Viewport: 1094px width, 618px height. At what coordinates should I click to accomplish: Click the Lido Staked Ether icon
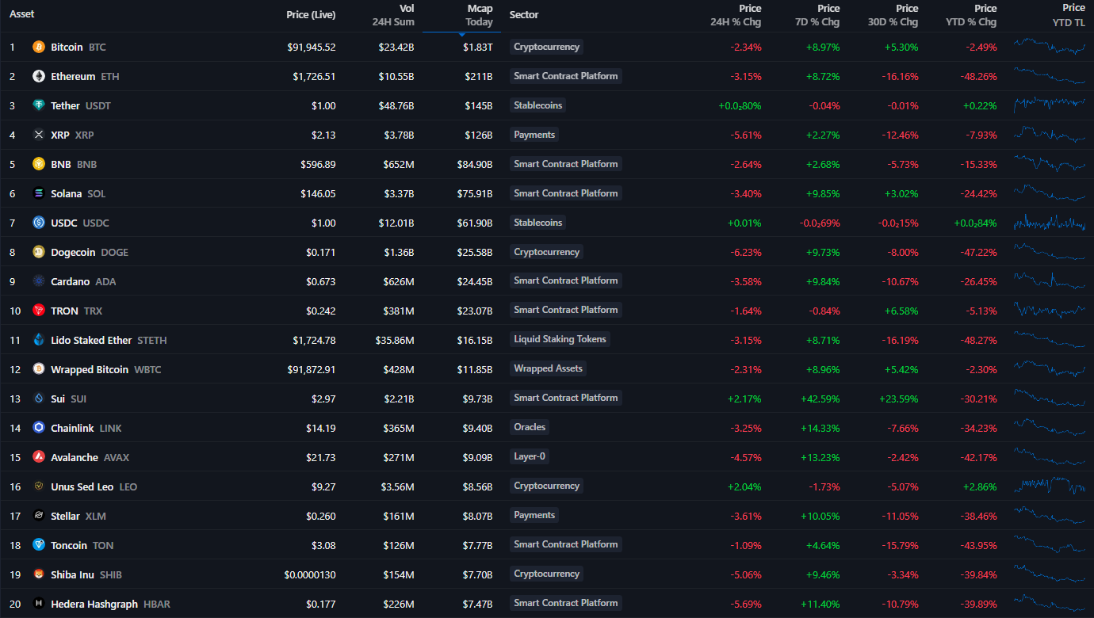pos(38,341)
